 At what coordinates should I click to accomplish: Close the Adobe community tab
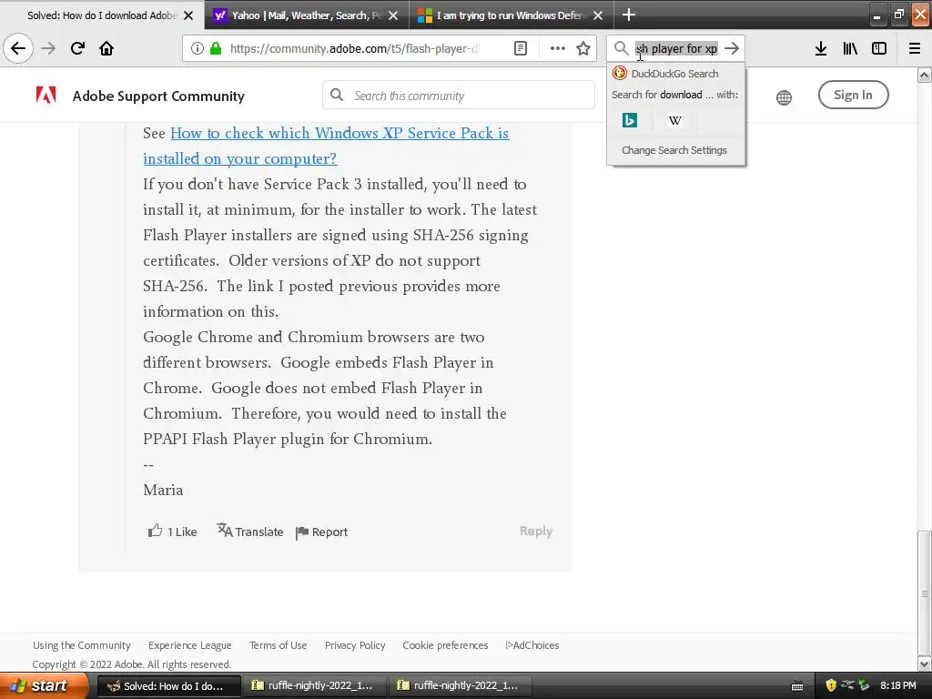[188, 15]
